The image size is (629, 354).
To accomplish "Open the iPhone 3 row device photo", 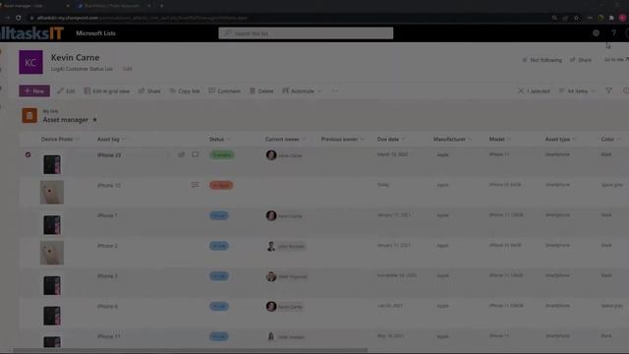I will coord(52,285).
